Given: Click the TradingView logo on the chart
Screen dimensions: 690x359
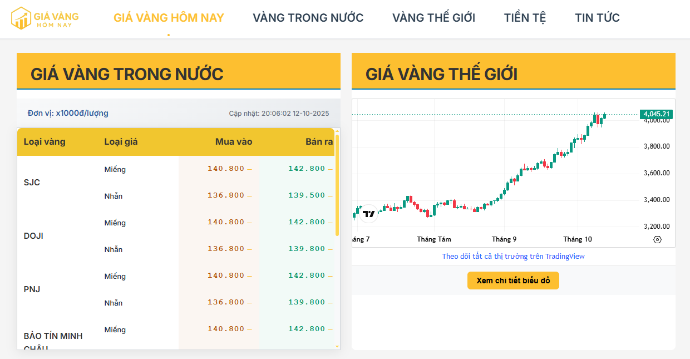Looking at the screenshot, I should (368, 213).
